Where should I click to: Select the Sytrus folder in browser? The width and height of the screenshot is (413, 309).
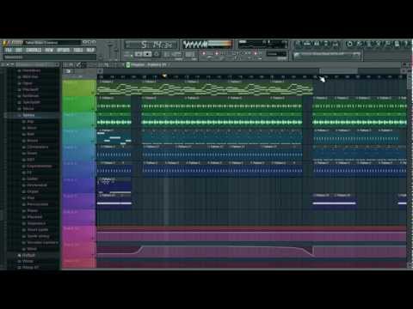click(28, 115)
